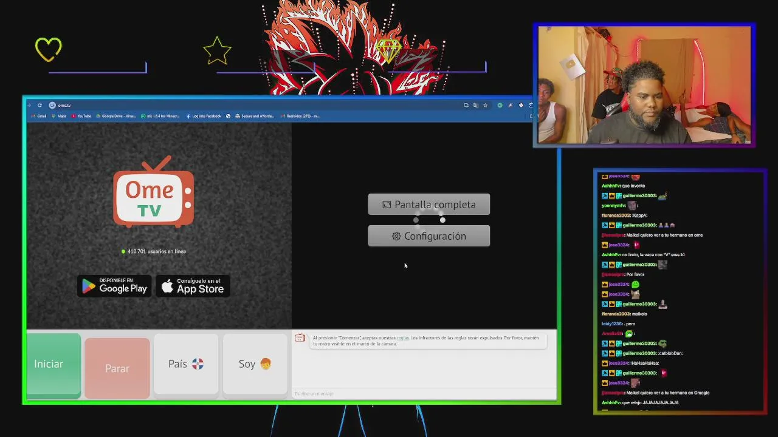Click the reglas rules link
Screen dimensions: 778x437
(x=402, y=338)
